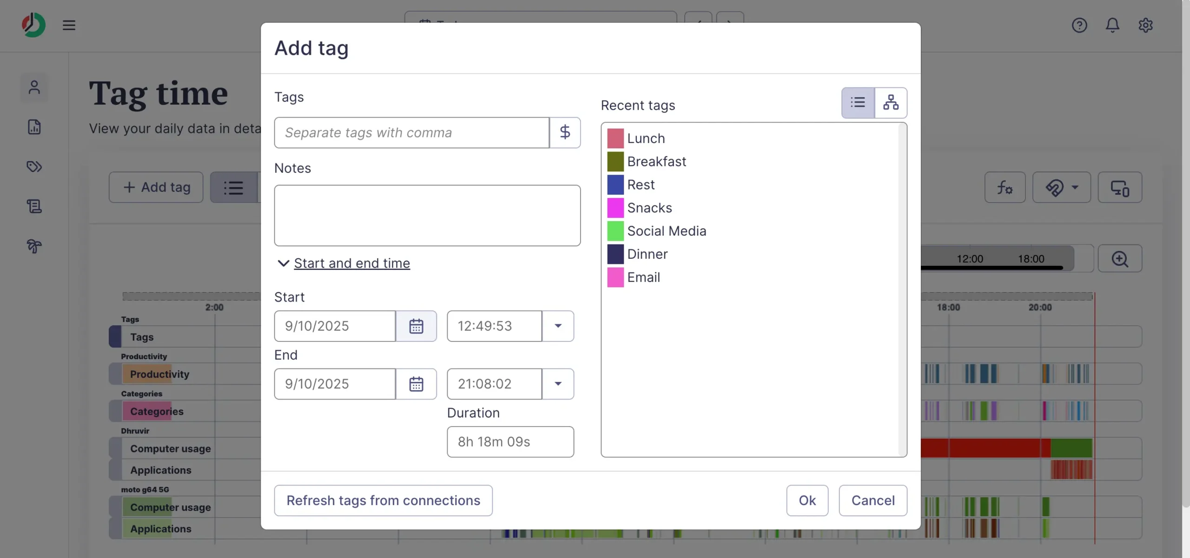Click the Lunch color swatch
1190x558 pixels.
click(615, 138)
